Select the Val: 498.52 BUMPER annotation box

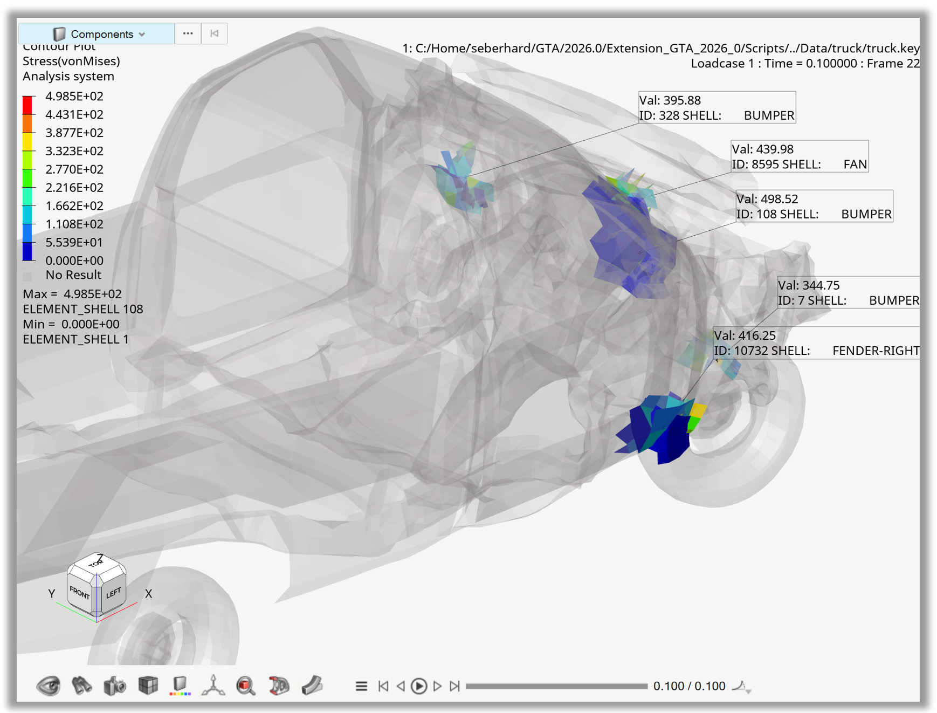(814, 206)
